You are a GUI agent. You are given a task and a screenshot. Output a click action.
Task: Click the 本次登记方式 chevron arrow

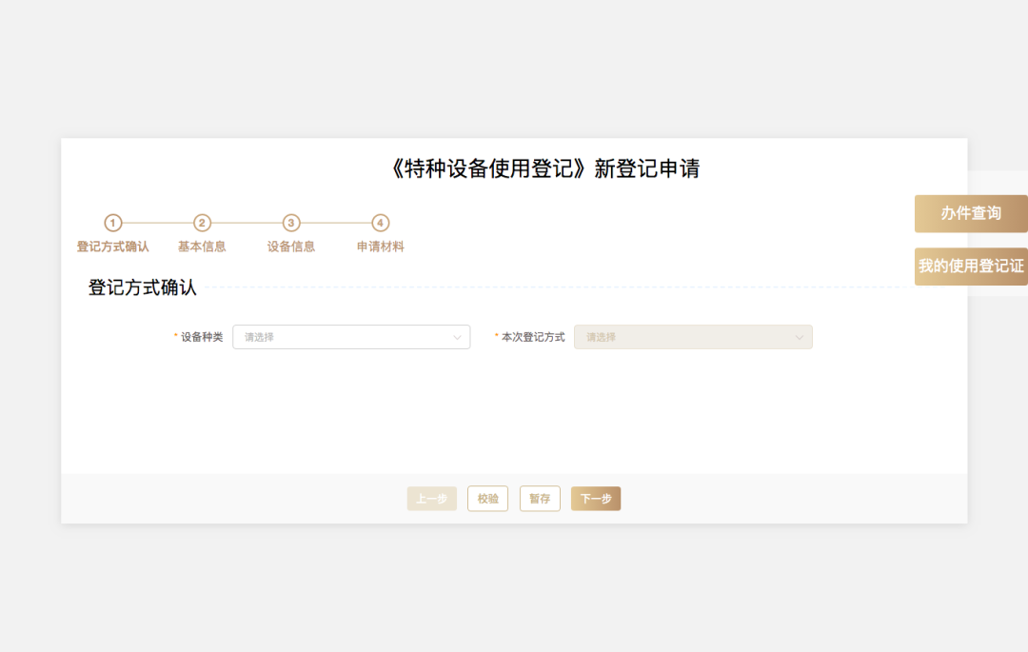(800, 337)
